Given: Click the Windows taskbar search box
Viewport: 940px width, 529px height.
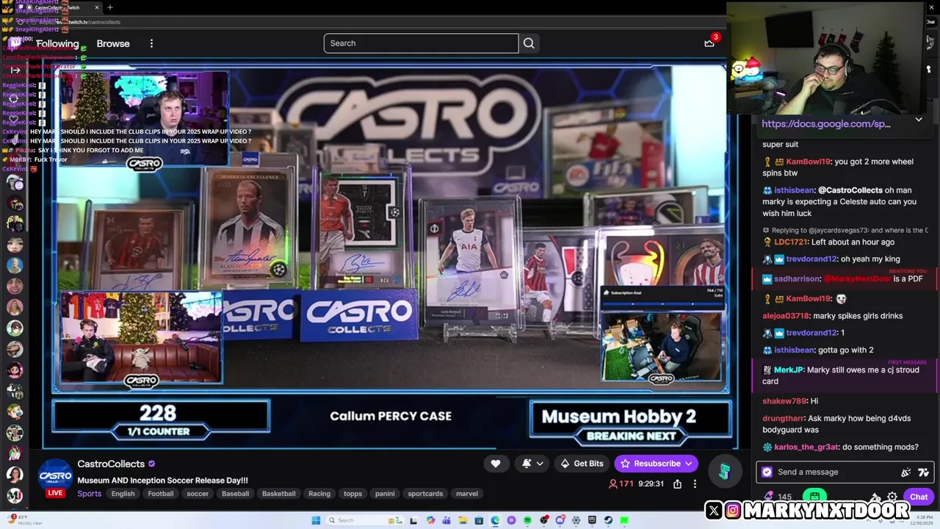Looking at the screenshot, I should tap(365, 520).
